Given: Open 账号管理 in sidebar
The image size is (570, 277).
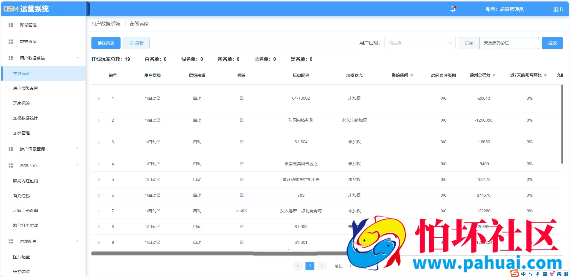Looking at the screenshot, I should pyautogui.click(x=28, y=25).
